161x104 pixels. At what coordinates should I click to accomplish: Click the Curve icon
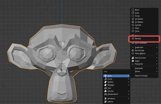coord(105,79)
